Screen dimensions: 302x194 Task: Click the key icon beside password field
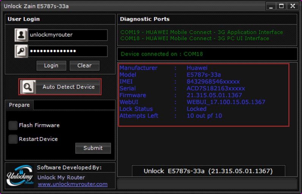[21, 51]
